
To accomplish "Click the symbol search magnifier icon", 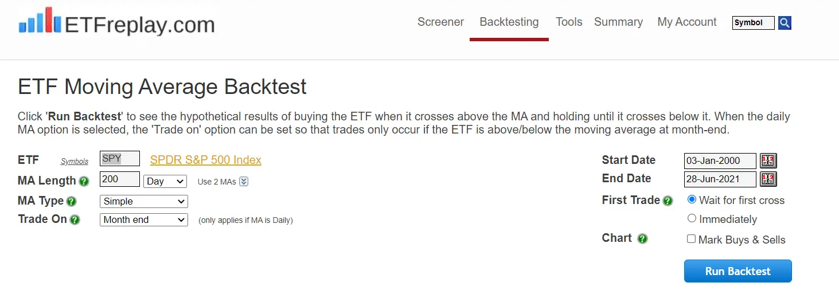I will coord(785,23).
